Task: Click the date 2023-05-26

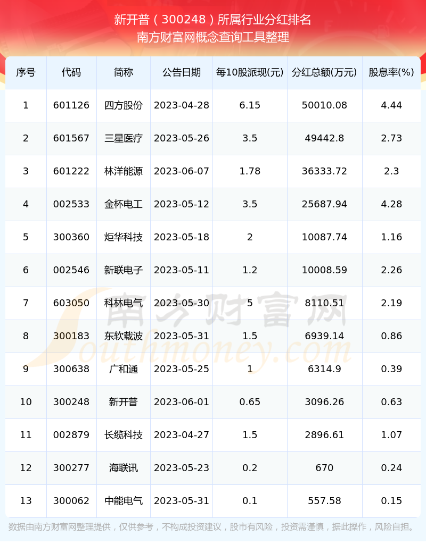Action: pos(182,138)
